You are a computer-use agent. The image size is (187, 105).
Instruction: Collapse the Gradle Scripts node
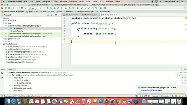(1, 44)
